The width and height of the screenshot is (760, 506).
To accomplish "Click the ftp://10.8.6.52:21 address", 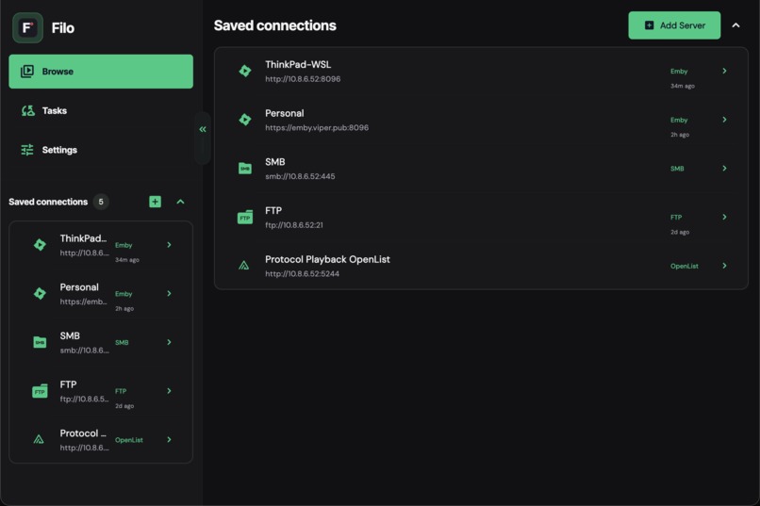I will (x=294, y=225).
